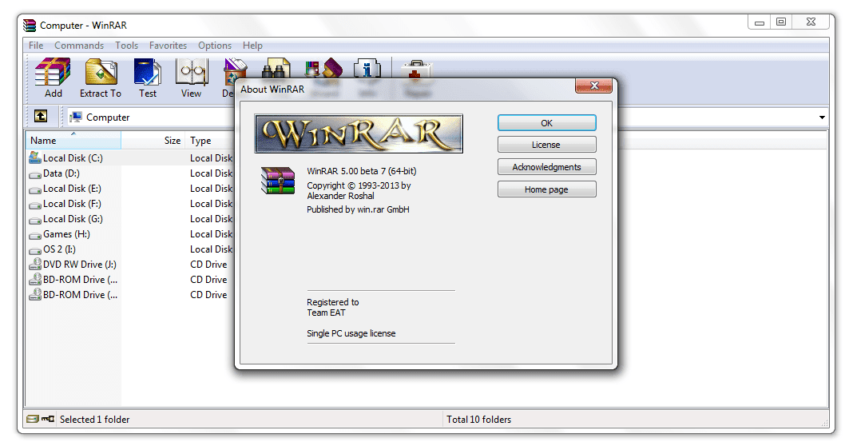Image resolution: width=849 pixels, height=446 pixels.
Task: Click the Acknowledgments button
Action: tap(547, 167)
